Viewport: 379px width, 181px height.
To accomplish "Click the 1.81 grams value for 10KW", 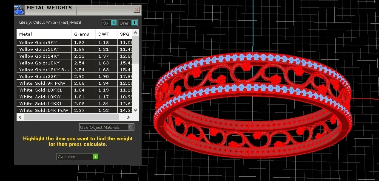I will click(79, 97).
